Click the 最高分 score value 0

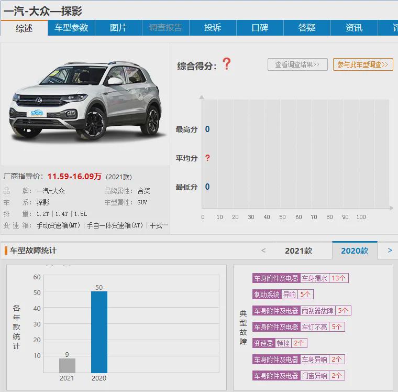[207, 129]
